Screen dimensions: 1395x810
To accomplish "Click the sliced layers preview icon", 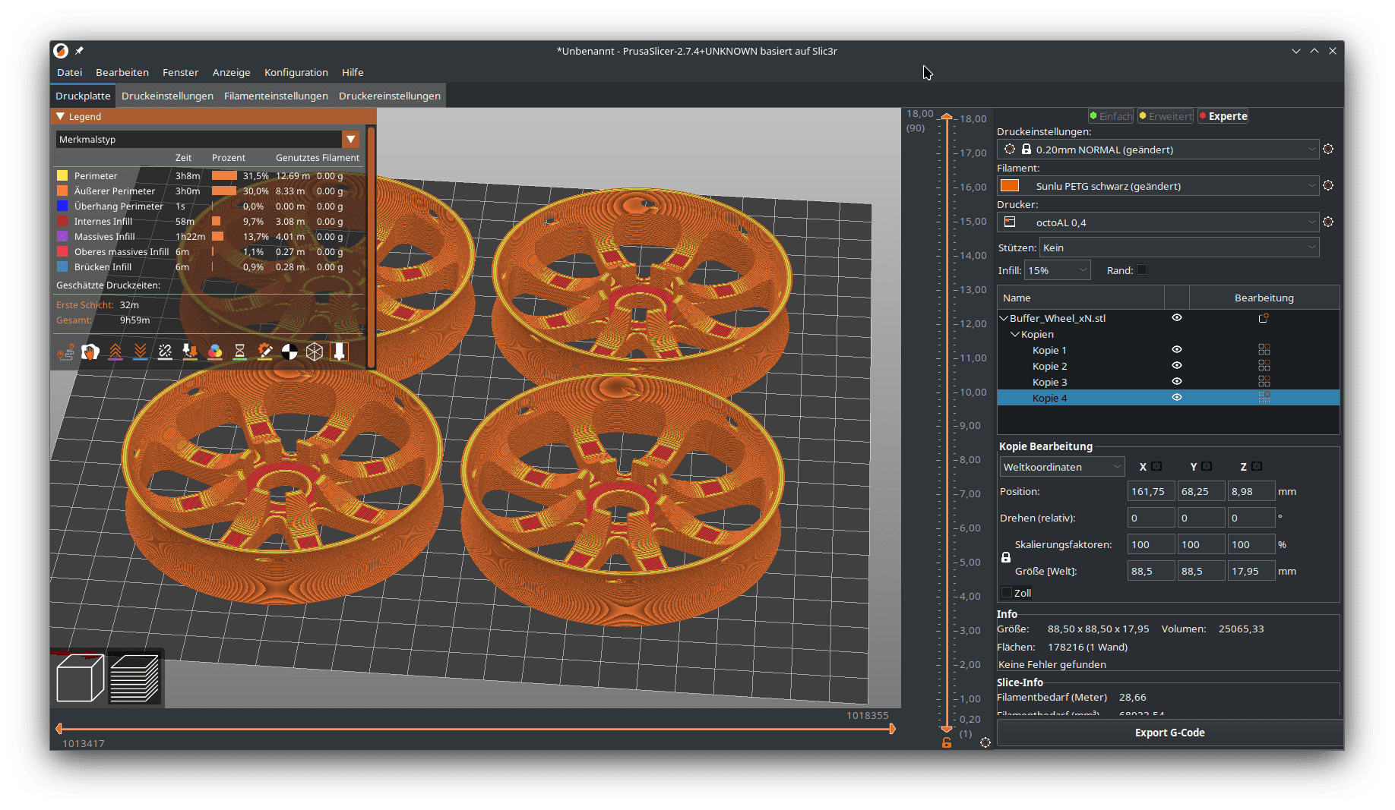I will (134, 678).
